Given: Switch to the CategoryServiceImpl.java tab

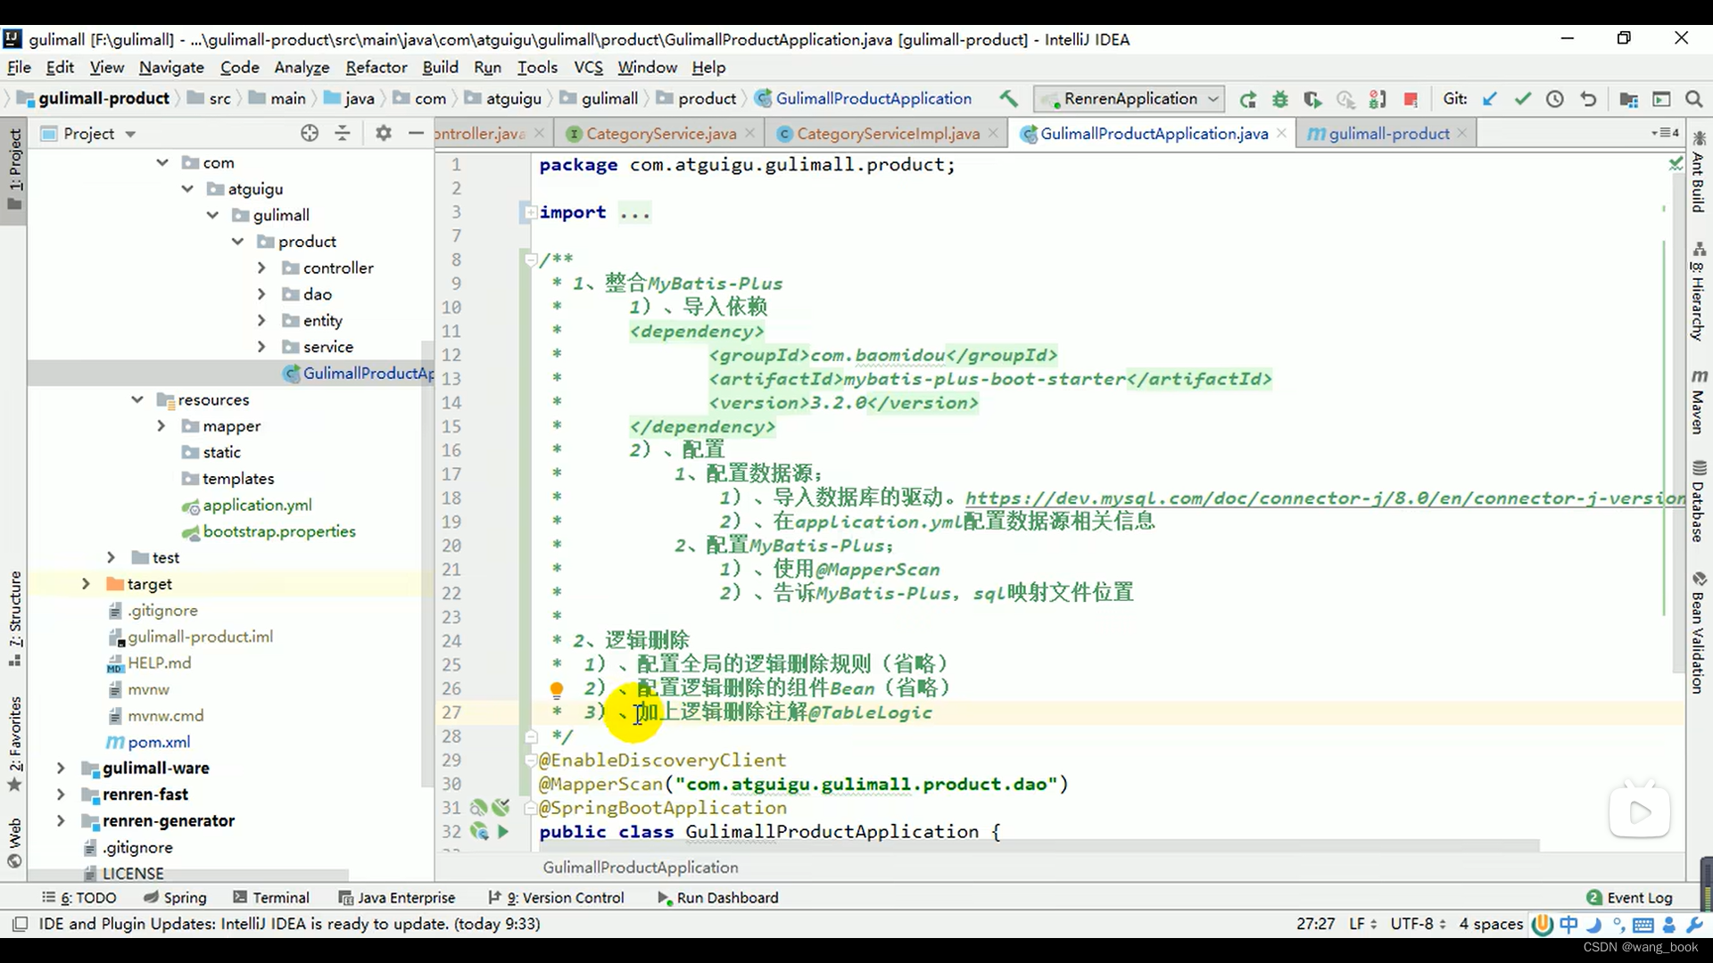Looking at the screenshot, I should pyautogui.click(x=887, y=134).
